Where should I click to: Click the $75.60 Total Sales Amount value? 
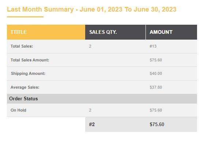tap(156, 60)
